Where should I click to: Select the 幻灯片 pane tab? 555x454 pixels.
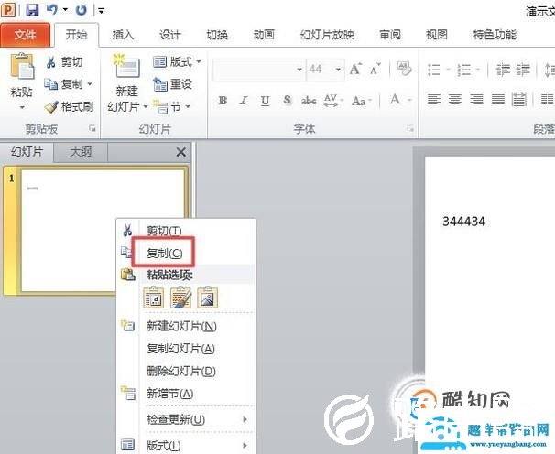pos(27,152)
